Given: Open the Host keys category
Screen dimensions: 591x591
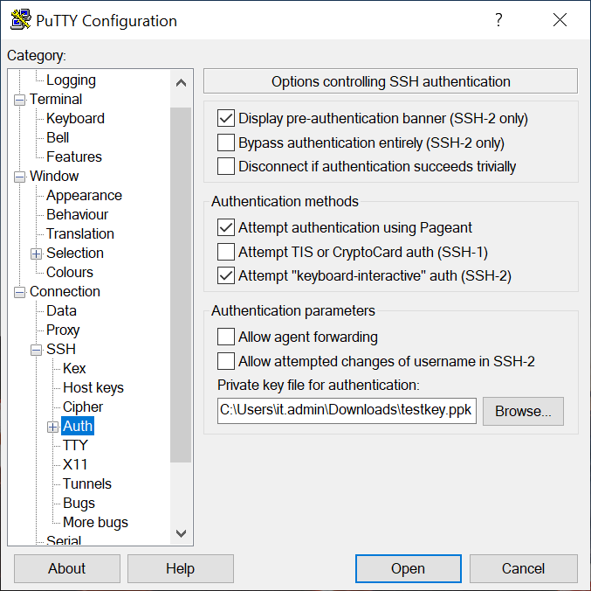Looking at the screenshot, I should 93,387.
